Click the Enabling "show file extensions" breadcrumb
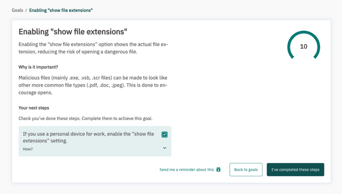Viewport: 342px width, 194px height. point(61,10)
